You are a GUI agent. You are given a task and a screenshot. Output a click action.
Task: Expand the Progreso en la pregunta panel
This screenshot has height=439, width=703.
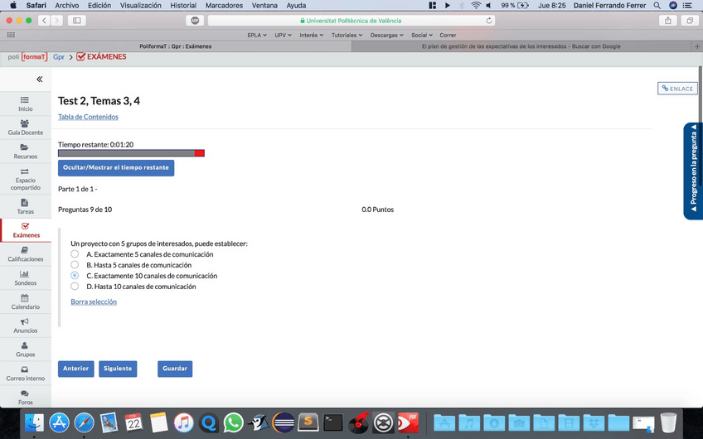[693, 171]
